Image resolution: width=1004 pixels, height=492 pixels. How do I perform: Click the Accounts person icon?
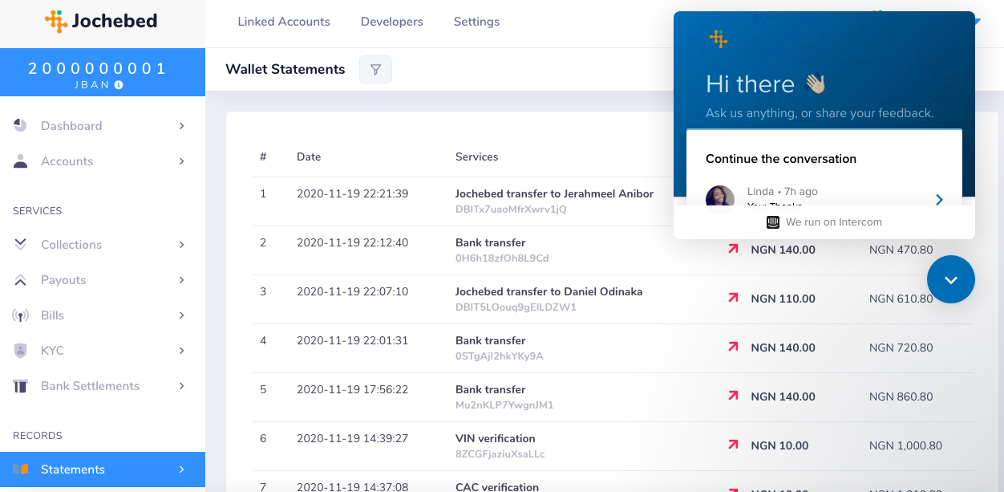tap(21, 161)
